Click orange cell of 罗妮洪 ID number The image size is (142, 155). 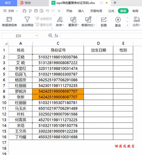(58, 91)
